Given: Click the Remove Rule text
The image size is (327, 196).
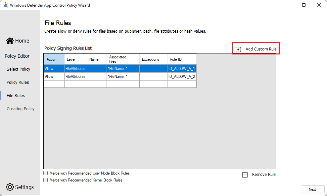Looking at the screenshot, I should (264, 174).
